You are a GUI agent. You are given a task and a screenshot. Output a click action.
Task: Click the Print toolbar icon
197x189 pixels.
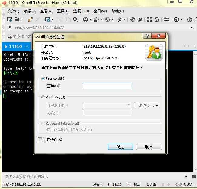point(85,19)
